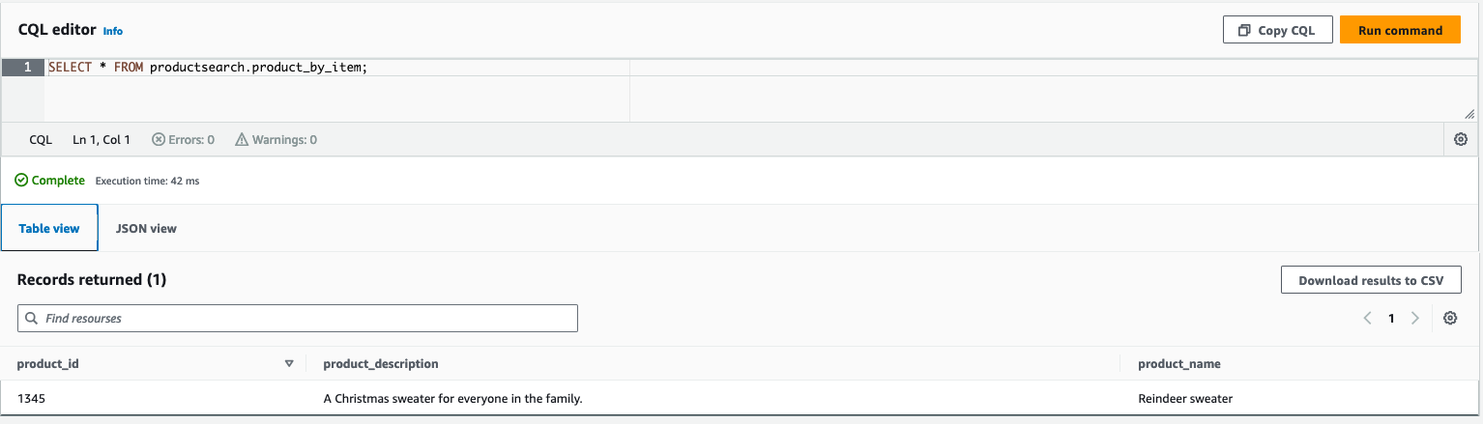Viewport: 1483px width, 424px height.
Task: Go to previous results page arrow
Action: [x=1367, y=319]
